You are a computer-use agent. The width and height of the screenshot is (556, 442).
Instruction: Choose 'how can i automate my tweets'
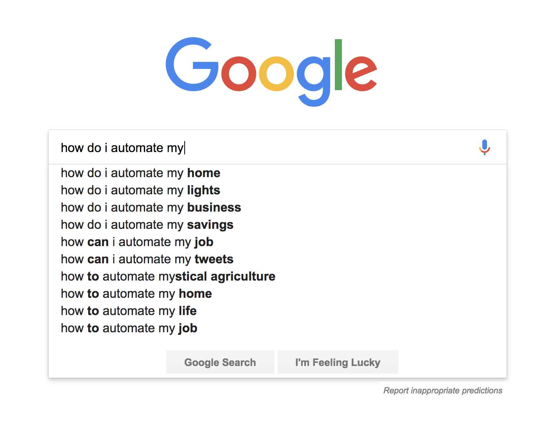[278, 259]
